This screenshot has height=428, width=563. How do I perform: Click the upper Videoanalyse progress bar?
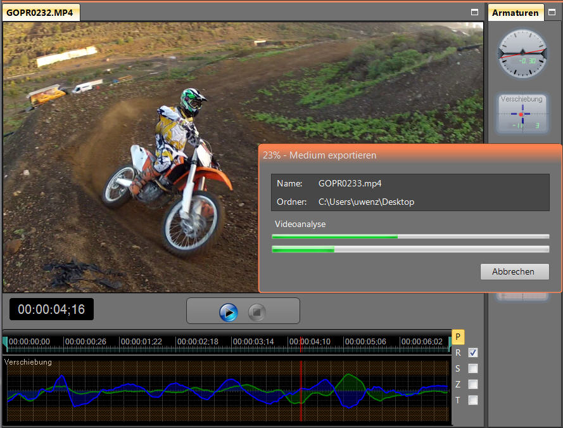(410, 237)
